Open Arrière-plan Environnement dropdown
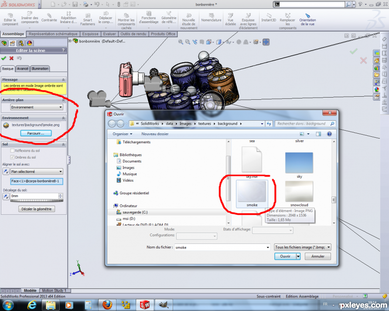Viewport: 389px width, 311px height. 37,107
